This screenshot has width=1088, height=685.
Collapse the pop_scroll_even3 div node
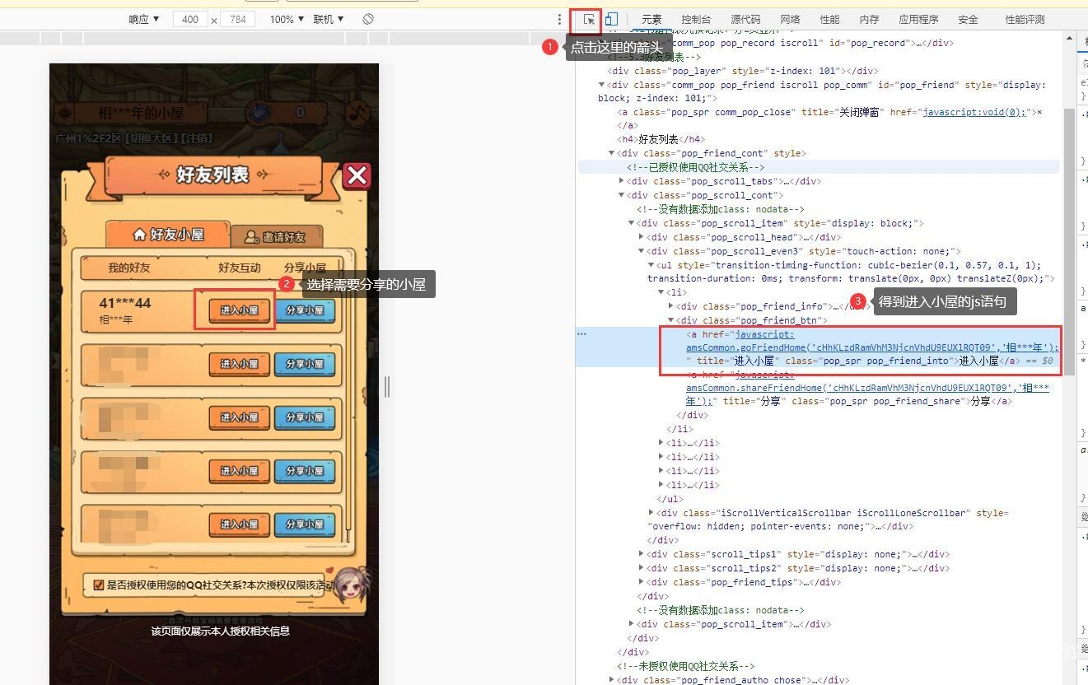tap(641, 251)
